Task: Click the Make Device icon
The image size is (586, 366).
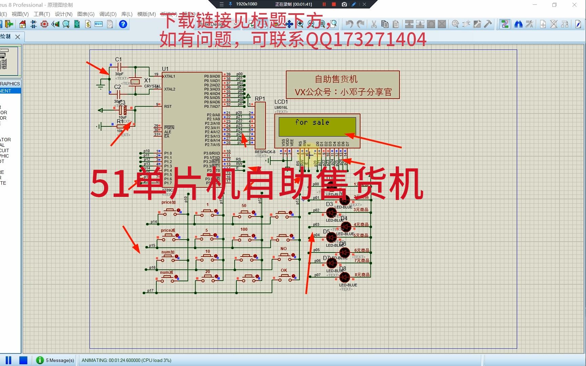Action: tap(466, 24)
